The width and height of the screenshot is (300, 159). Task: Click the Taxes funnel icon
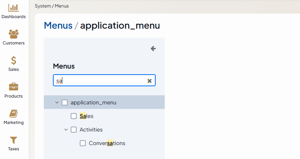14,140
